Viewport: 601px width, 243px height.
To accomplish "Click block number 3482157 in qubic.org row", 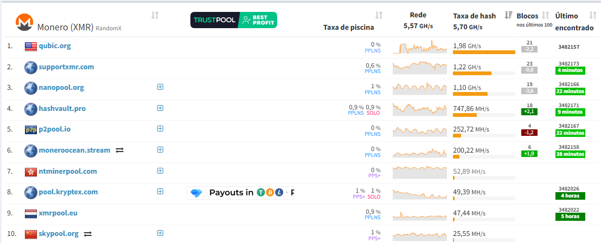I will point(569,47).
